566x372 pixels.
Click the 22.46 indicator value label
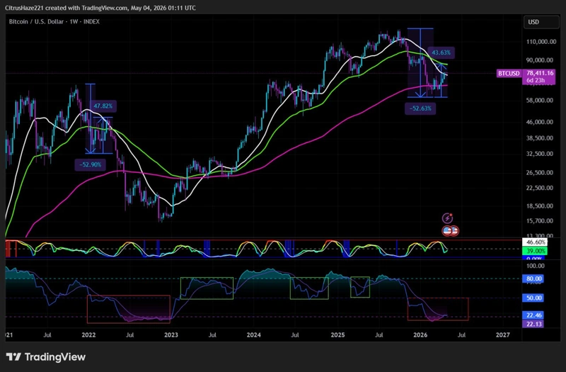click(x=533, y=315)
